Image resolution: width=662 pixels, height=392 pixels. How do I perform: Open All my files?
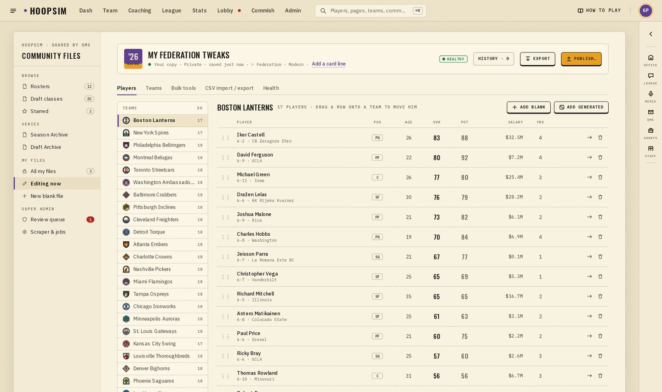[57, 171]
